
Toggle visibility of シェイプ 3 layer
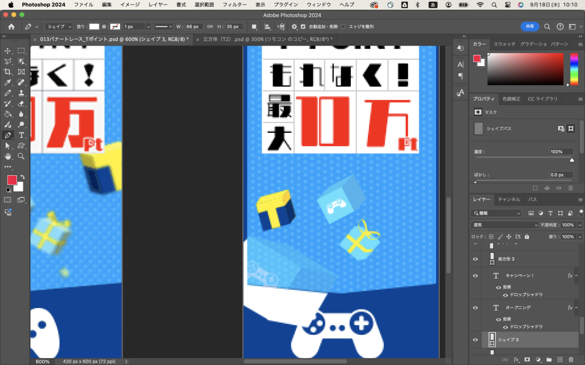[475, 340]
